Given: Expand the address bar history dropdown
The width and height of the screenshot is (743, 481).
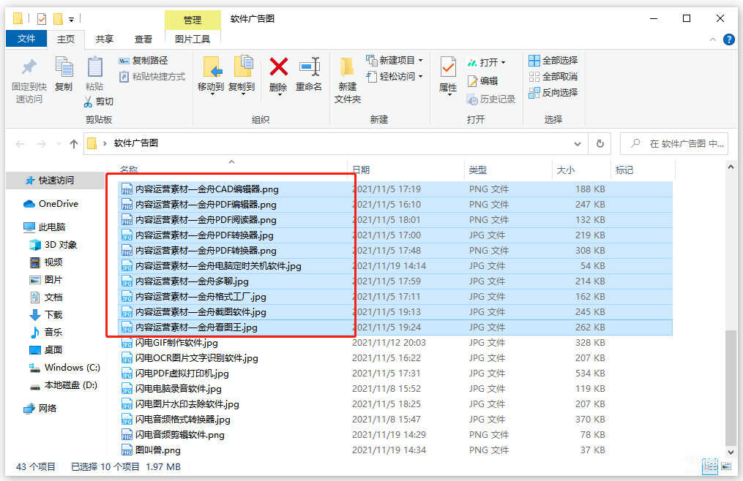Looking at the screenshot, I should [x=578, y=144].
